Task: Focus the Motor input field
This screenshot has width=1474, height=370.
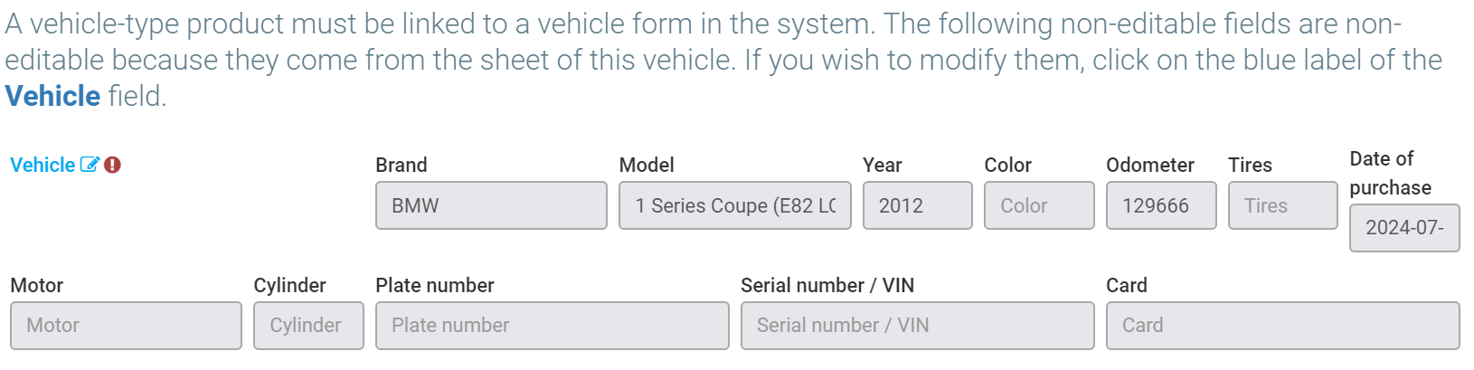Action: pos(126,326)
